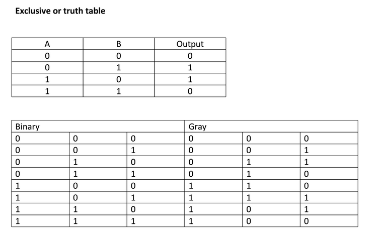Select Output cell in first truth table row
Image resolution: width=381 pixels, height=244 pixels.
[190, 56]
